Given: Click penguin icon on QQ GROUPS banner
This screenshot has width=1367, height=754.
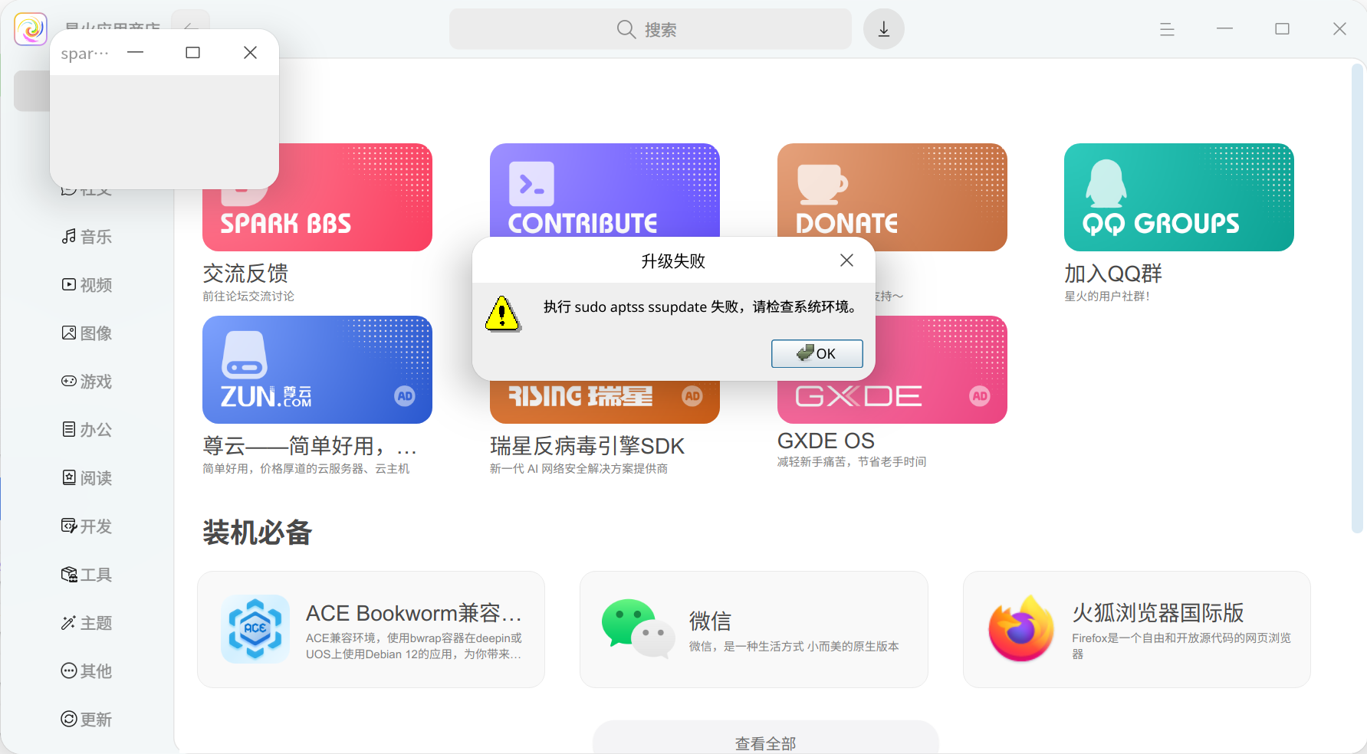Looking at the screenshot, I should point(1106,183).
